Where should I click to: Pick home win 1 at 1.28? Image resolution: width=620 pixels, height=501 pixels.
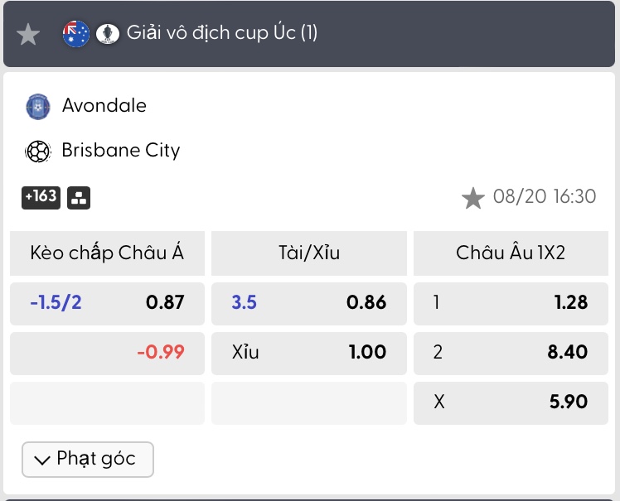511,303
